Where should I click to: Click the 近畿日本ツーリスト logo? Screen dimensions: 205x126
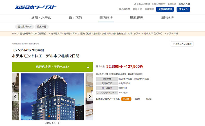(x=36, y=7)
